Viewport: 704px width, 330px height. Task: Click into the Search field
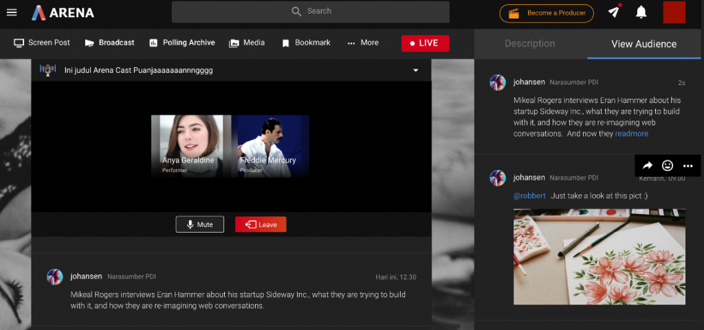311,12
